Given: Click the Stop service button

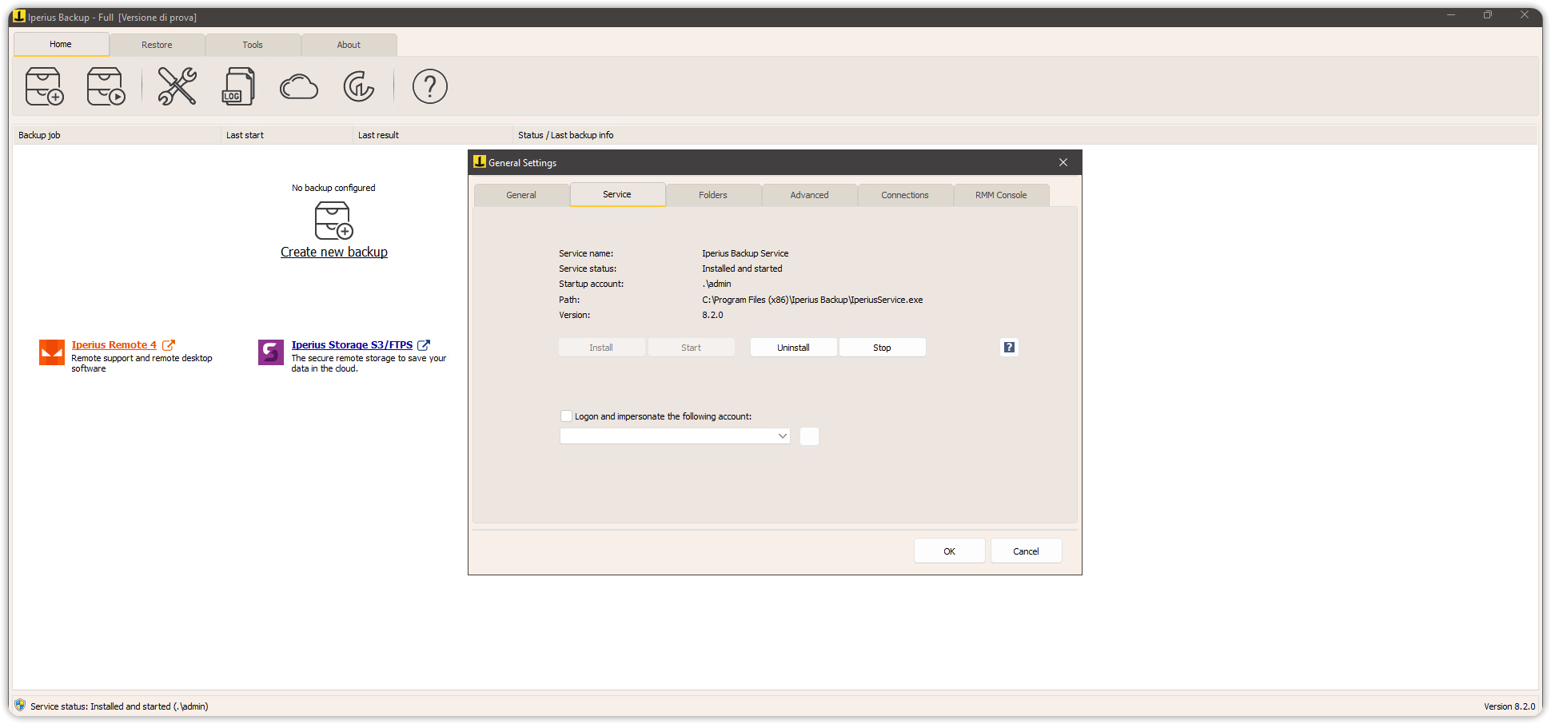Looking at the screenshot, I should (x=882, y=348).
